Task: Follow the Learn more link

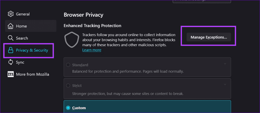Action: coord(92,50)
